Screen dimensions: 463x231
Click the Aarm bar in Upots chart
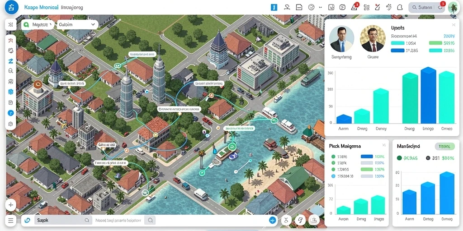pos(344,119)
